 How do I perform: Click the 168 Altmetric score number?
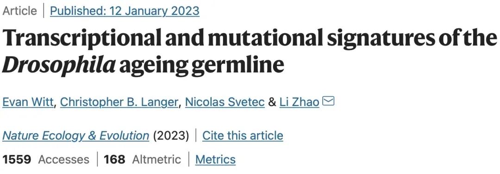[114, 159]
